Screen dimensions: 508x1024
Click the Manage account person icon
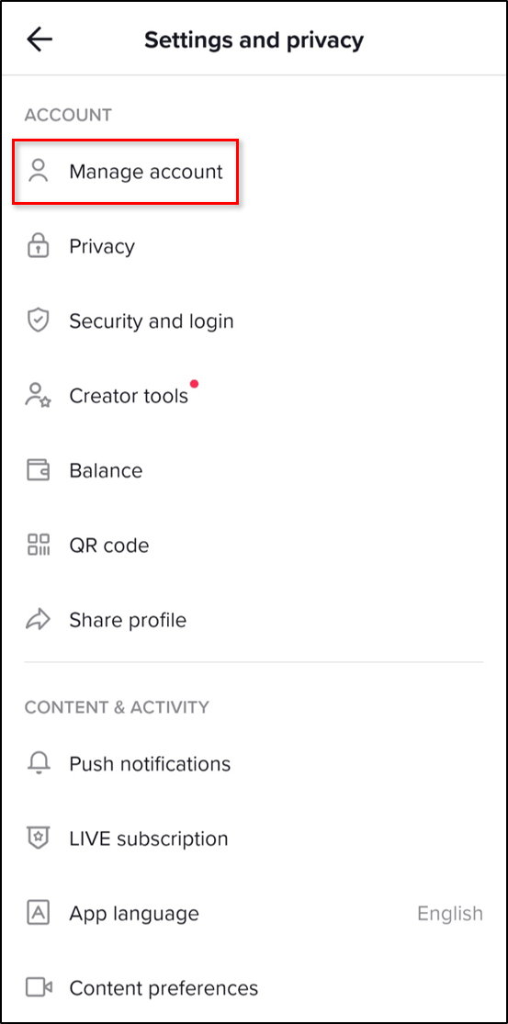click(39, 172)
